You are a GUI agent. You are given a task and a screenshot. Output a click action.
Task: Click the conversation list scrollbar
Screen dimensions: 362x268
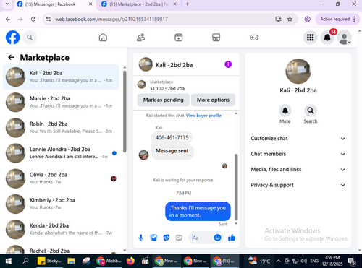pyautogui.click(x=125, y=111)
